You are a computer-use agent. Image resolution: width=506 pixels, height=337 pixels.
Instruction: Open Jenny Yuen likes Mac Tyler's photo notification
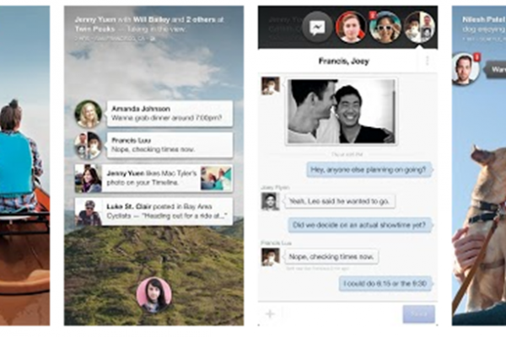153,178
